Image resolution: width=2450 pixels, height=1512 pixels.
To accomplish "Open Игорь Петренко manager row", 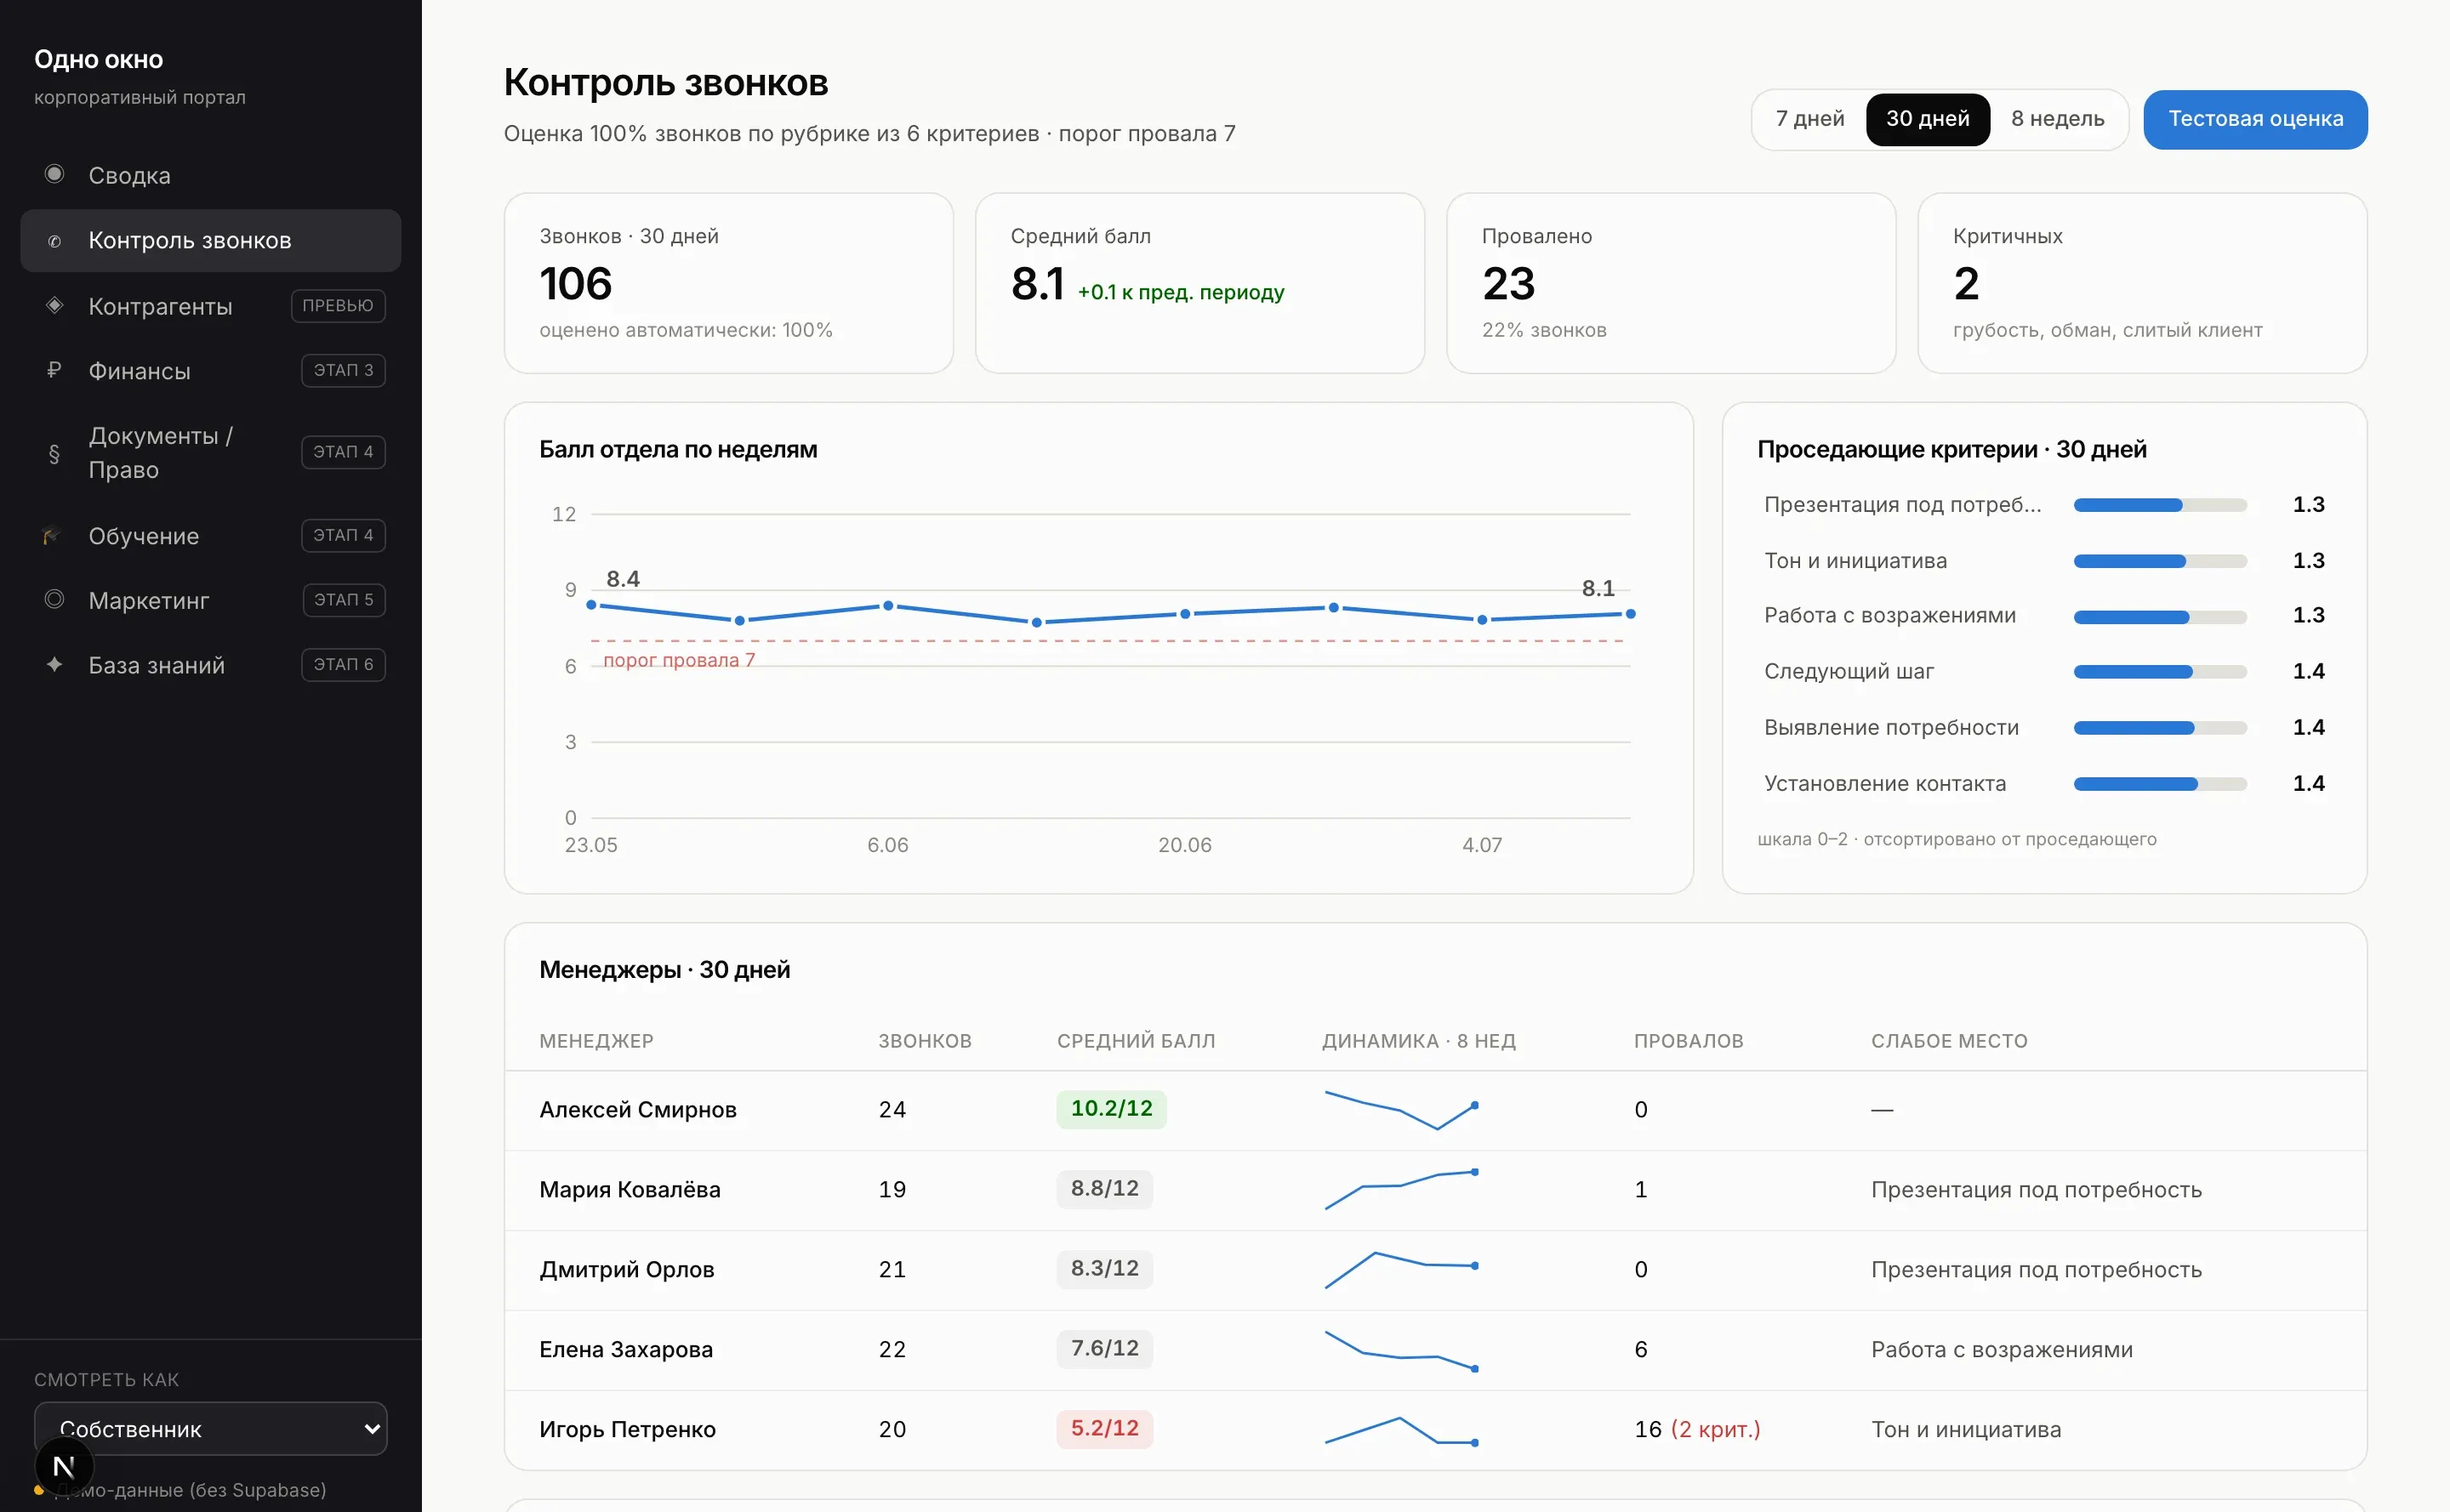I will click(x=1434, y=1430).
